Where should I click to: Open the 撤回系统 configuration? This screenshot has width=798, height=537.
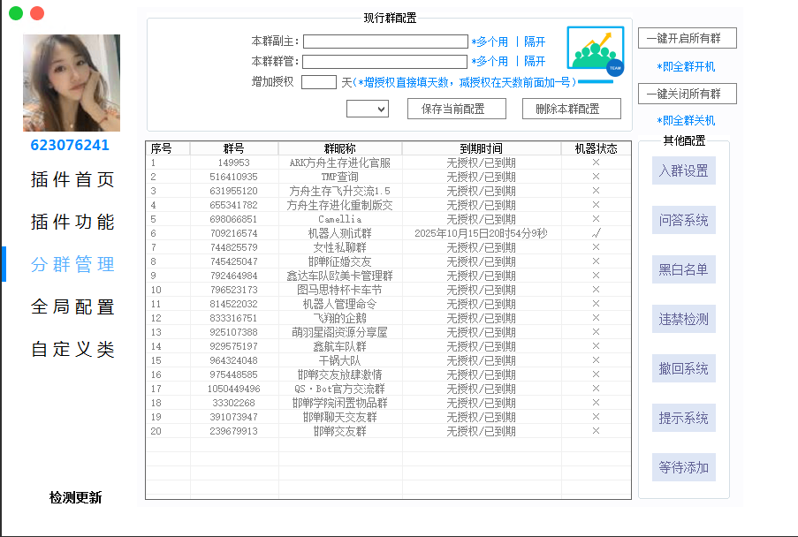pyautogui.click(x=684, y=368)
